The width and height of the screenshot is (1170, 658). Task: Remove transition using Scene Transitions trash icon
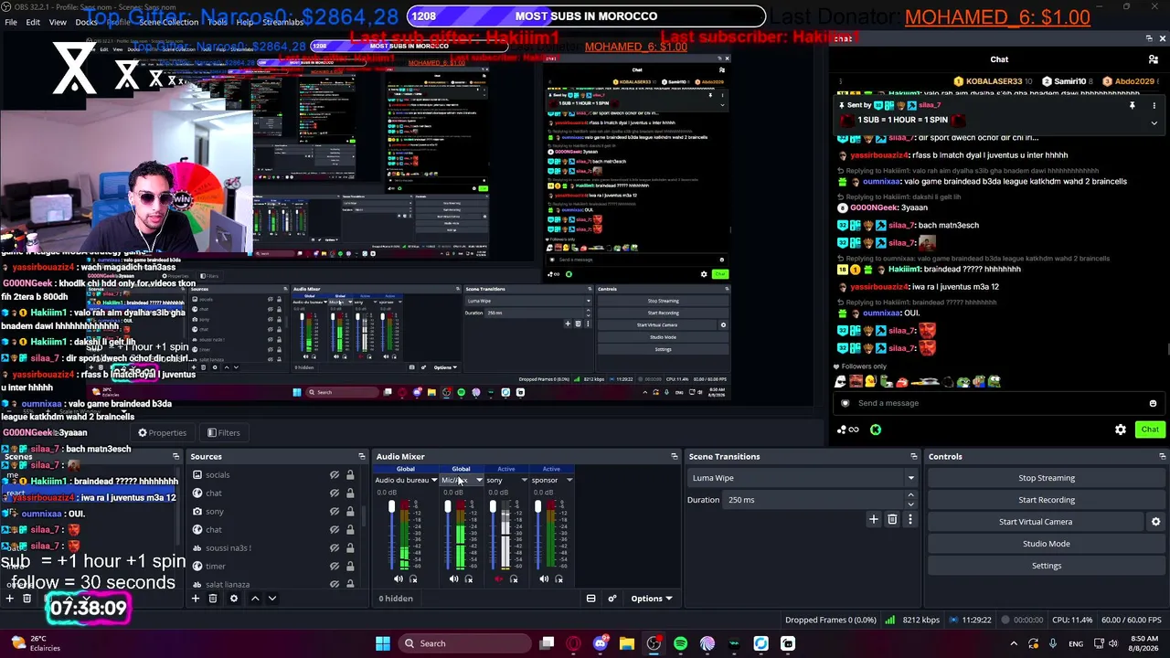(892, 519)
